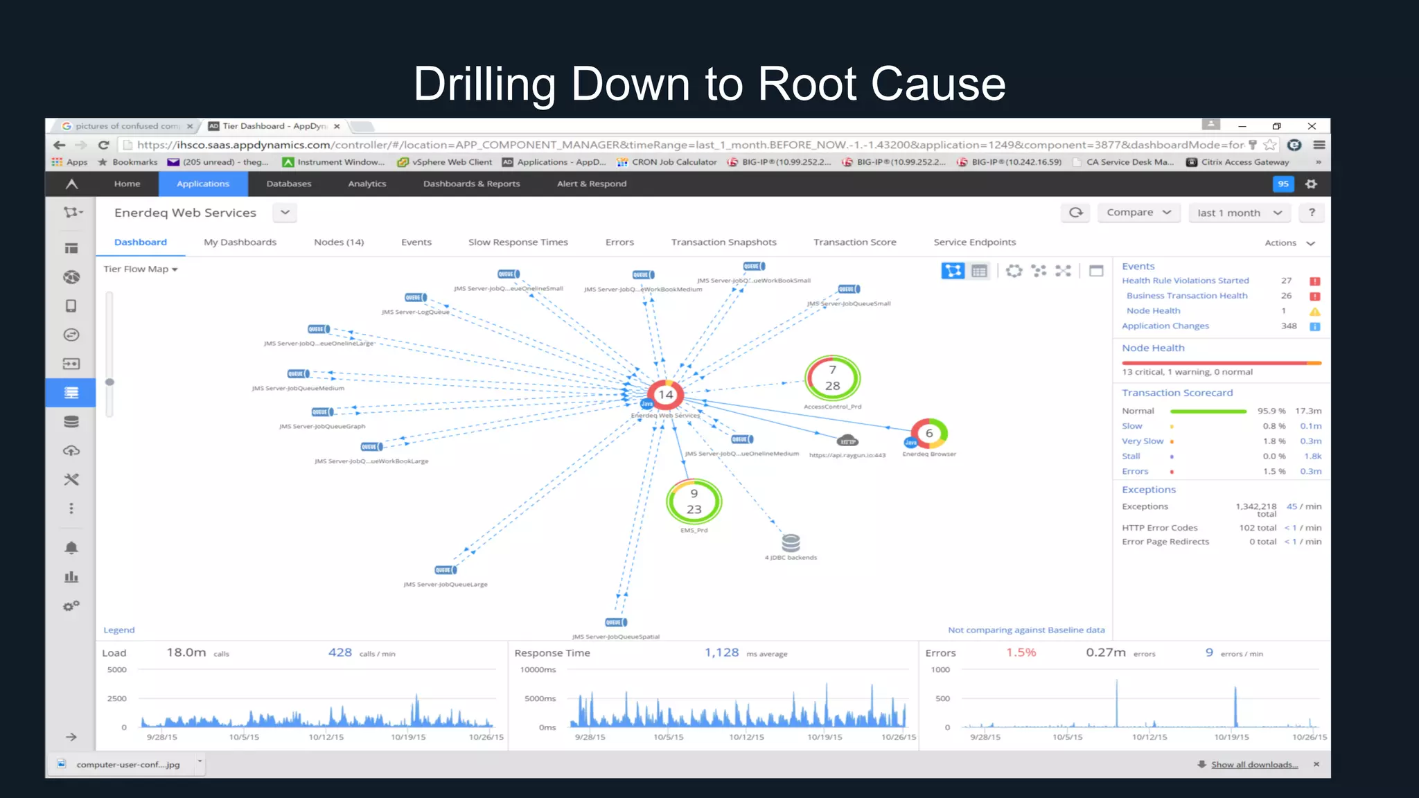
Task: Reload the browser page
Action: [104, 145]
